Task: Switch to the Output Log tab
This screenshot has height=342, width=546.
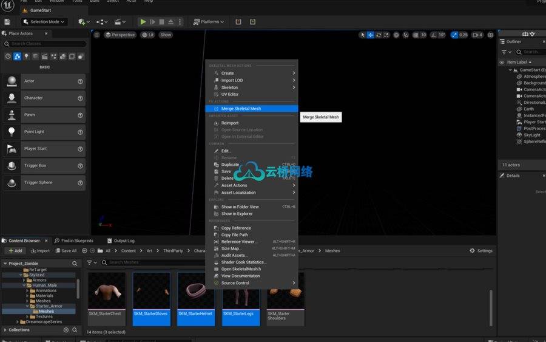Action: 121,241
